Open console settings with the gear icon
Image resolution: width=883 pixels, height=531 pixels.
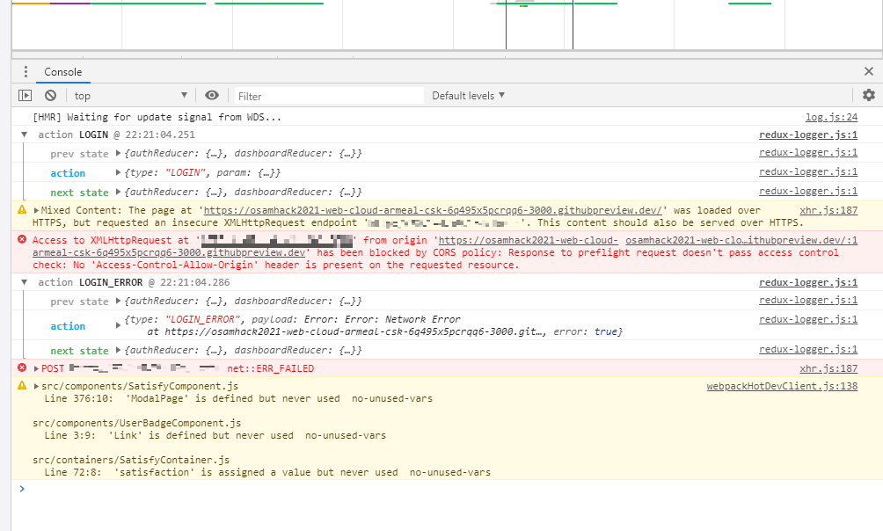(869, 95)
